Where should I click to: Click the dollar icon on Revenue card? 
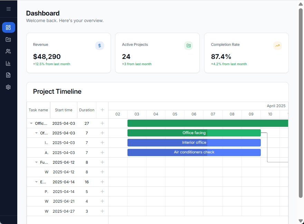point(99,45)
